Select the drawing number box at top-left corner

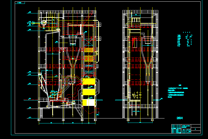20,3
